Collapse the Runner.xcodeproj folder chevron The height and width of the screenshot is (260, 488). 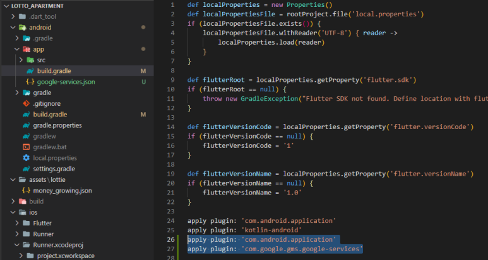[17, 245]
